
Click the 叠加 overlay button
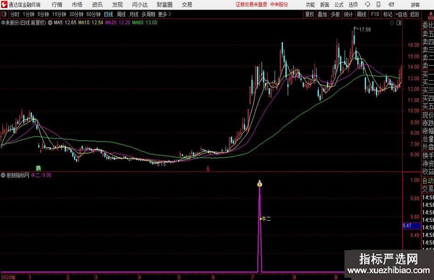click(x=322, y=14)
